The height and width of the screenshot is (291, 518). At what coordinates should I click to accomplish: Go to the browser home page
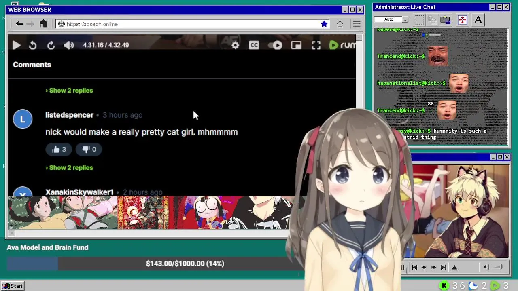tap(43, 24)
